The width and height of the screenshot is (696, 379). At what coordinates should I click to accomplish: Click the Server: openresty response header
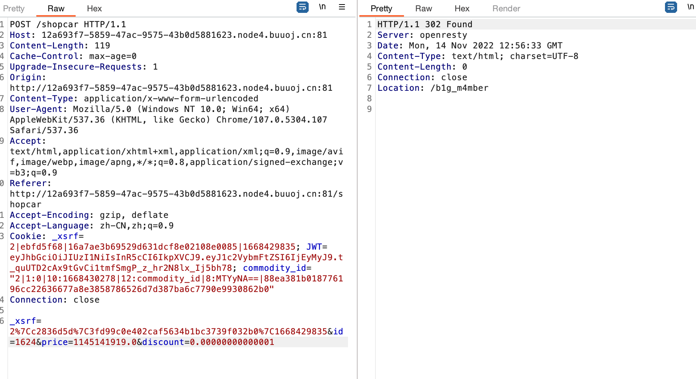(422, 35)
